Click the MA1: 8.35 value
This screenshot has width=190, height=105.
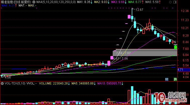[x=84, y=2]
